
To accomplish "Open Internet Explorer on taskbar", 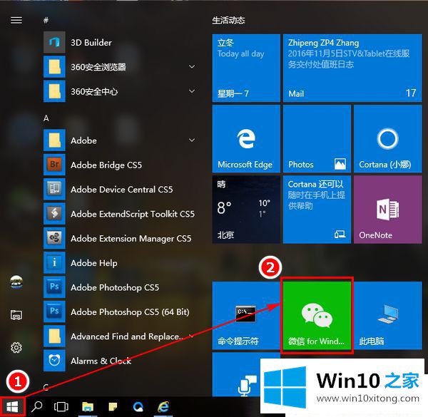I will coord(164,407).
